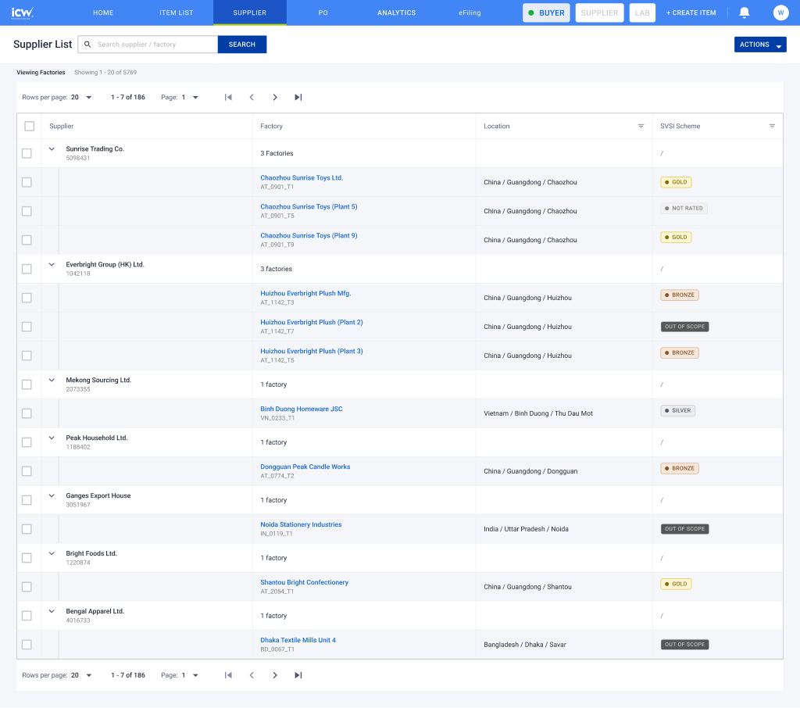Click the SVSI Scheme column filter icon

click(x=772, y=126)
